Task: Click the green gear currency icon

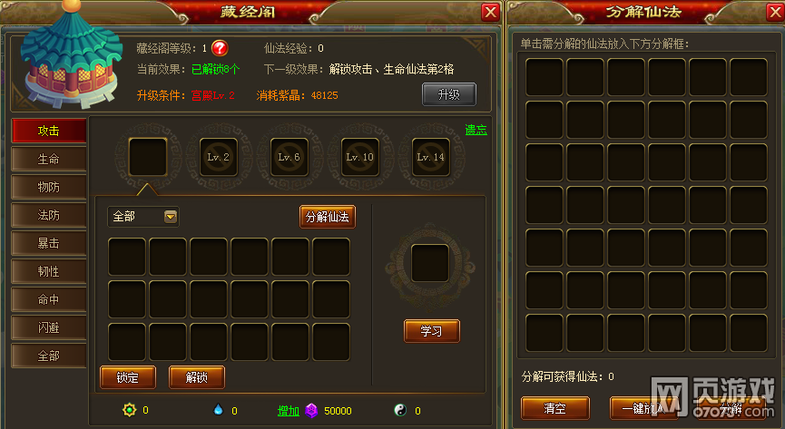Action: pos(129,410)
